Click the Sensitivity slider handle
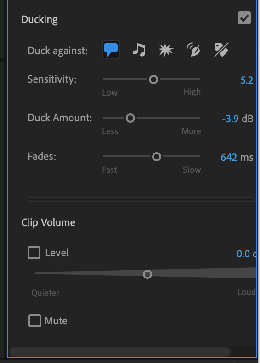The height and width of the screenshot is (363, 260). click(153, 79)
